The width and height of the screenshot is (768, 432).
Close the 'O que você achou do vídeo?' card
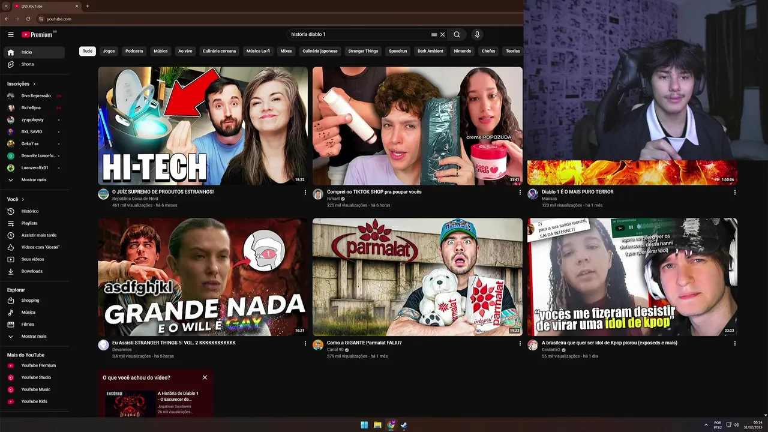click(205, 377)
